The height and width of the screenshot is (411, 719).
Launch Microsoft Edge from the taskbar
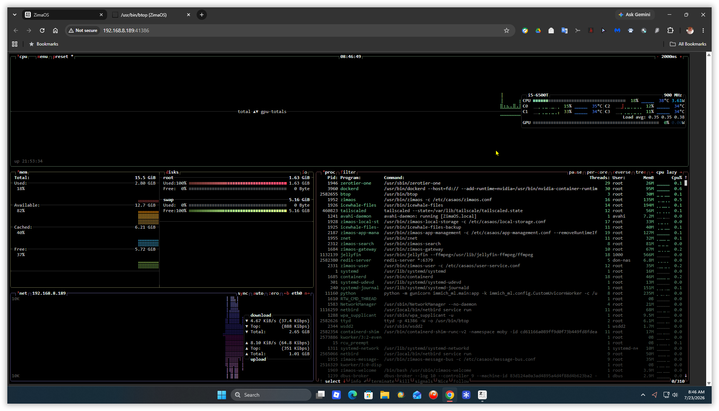pos(353,395)
